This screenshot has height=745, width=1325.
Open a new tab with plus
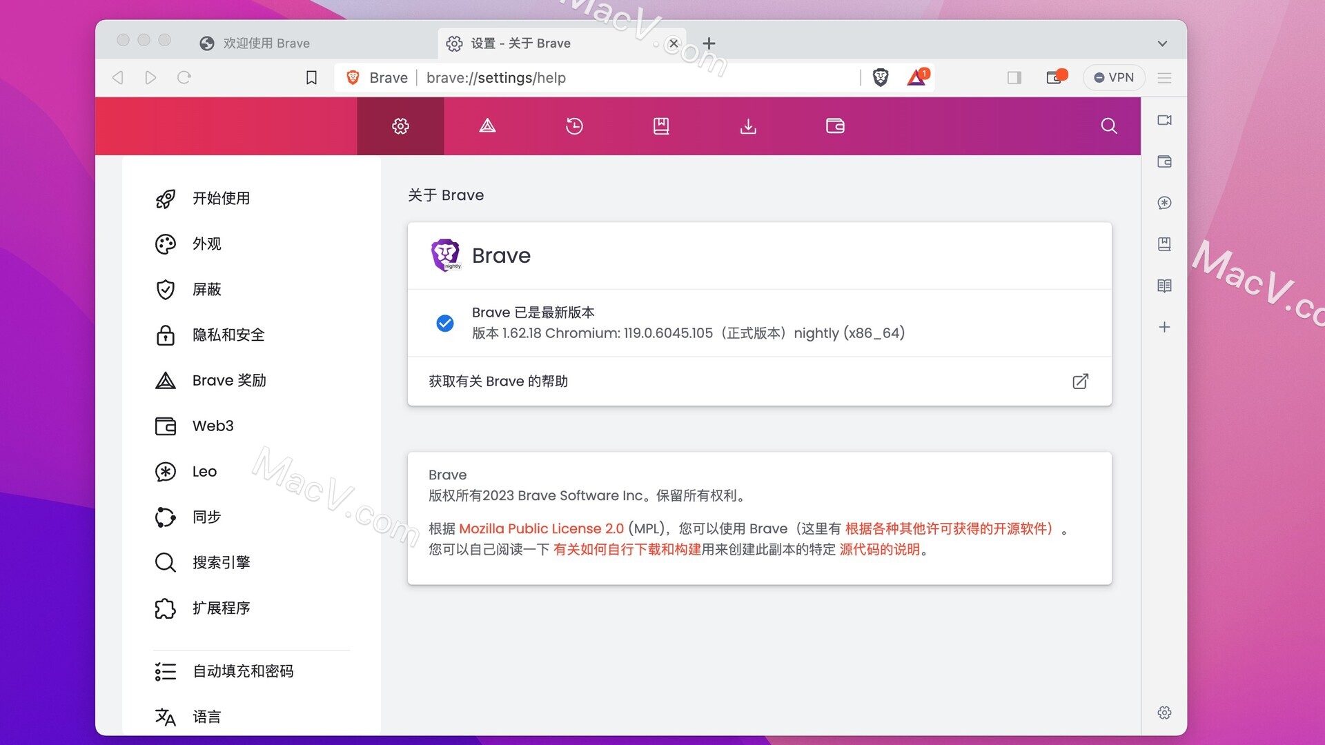[709, 43]
